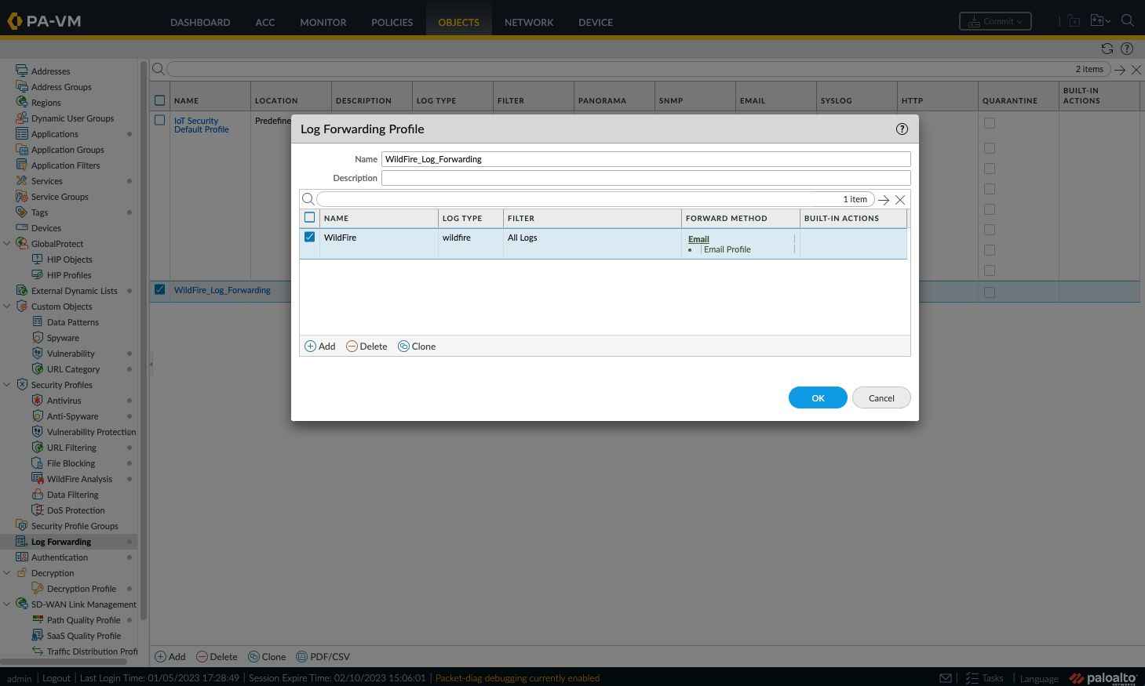Collapse the Decryption tree node
Viewport: 1145px width, 686px height.
pos(7,572)
